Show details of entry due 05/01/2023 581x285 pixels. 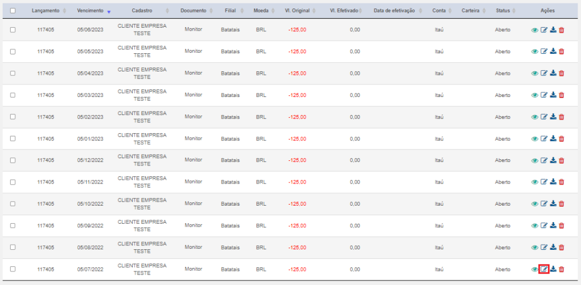[x=534, y=139]
